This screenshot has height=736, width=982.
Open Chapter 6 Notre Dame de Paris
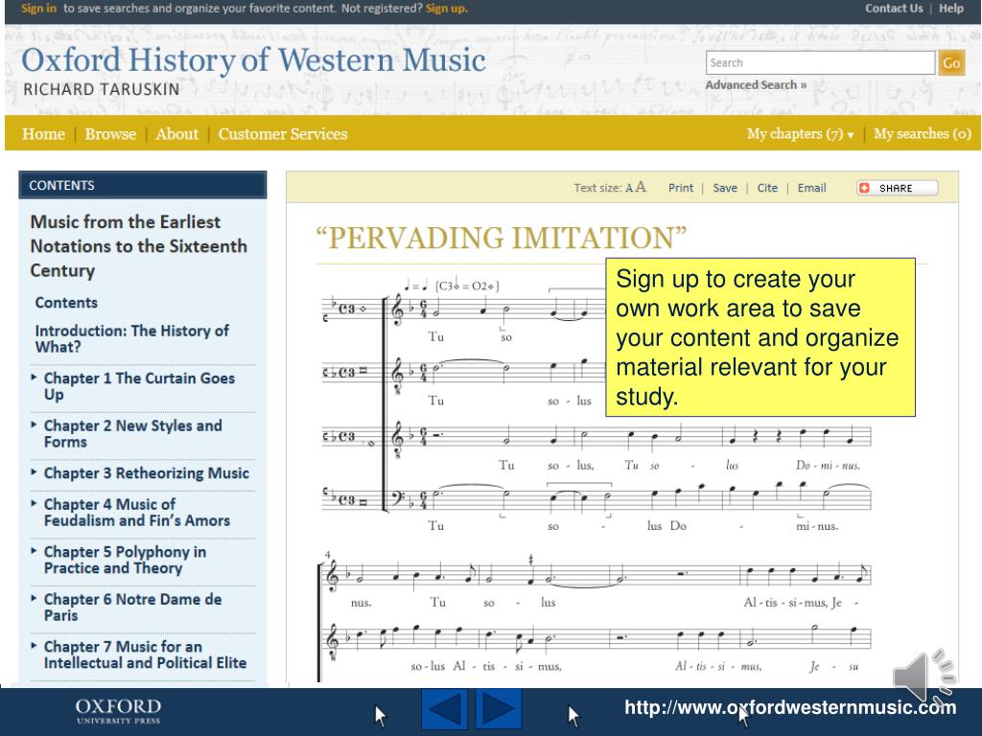tap(132, 607)
